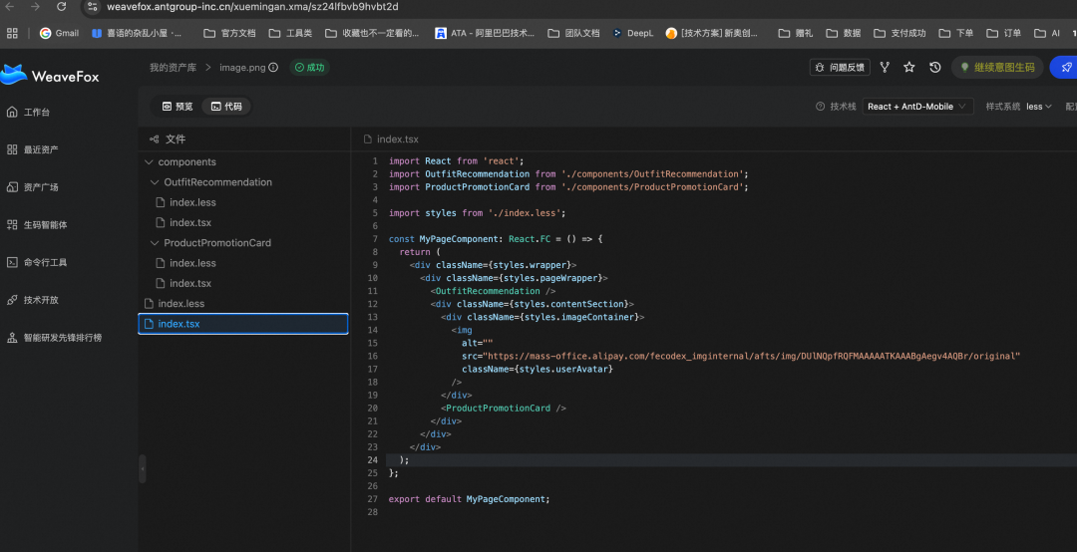Click help icon beside 技术栈 label
Image resolution: width=1077 pixels, height=552 pixels.
[820, 107]
